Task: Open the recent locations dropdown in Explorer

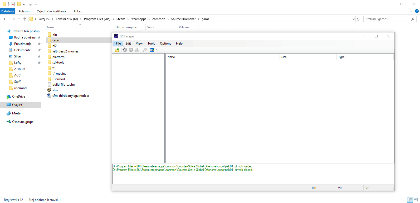Action: click(19, 19)
